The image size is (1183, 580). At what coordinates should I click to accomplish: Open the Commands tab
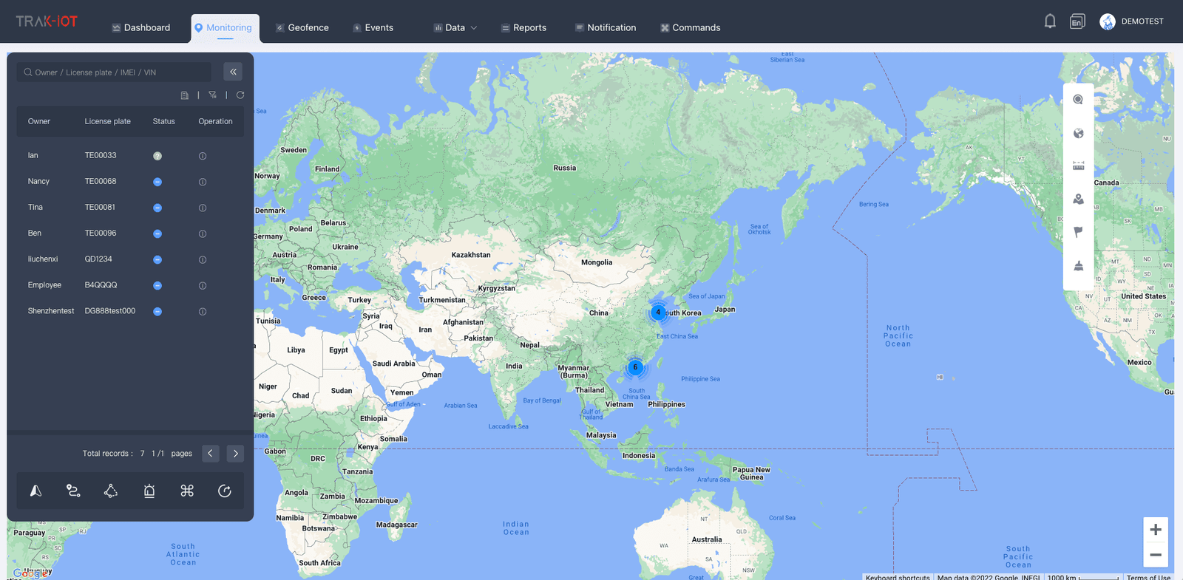[690, 28]
